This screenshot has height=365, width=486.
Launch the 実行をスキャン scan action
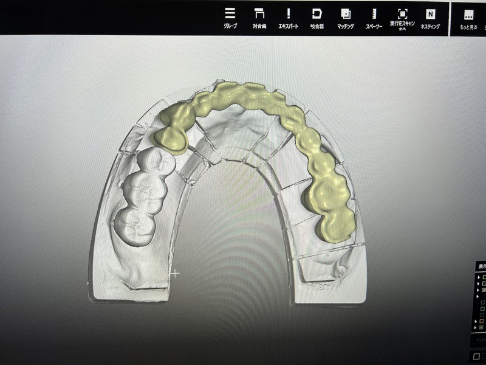402,18
